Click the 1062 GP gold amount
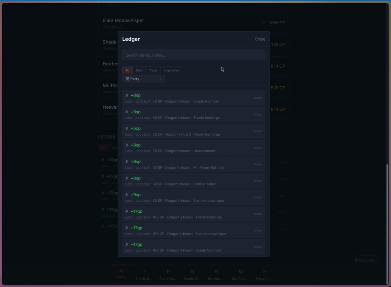This screenshot has width=391, height=287. pyautogui.click(x=277, y=23)
